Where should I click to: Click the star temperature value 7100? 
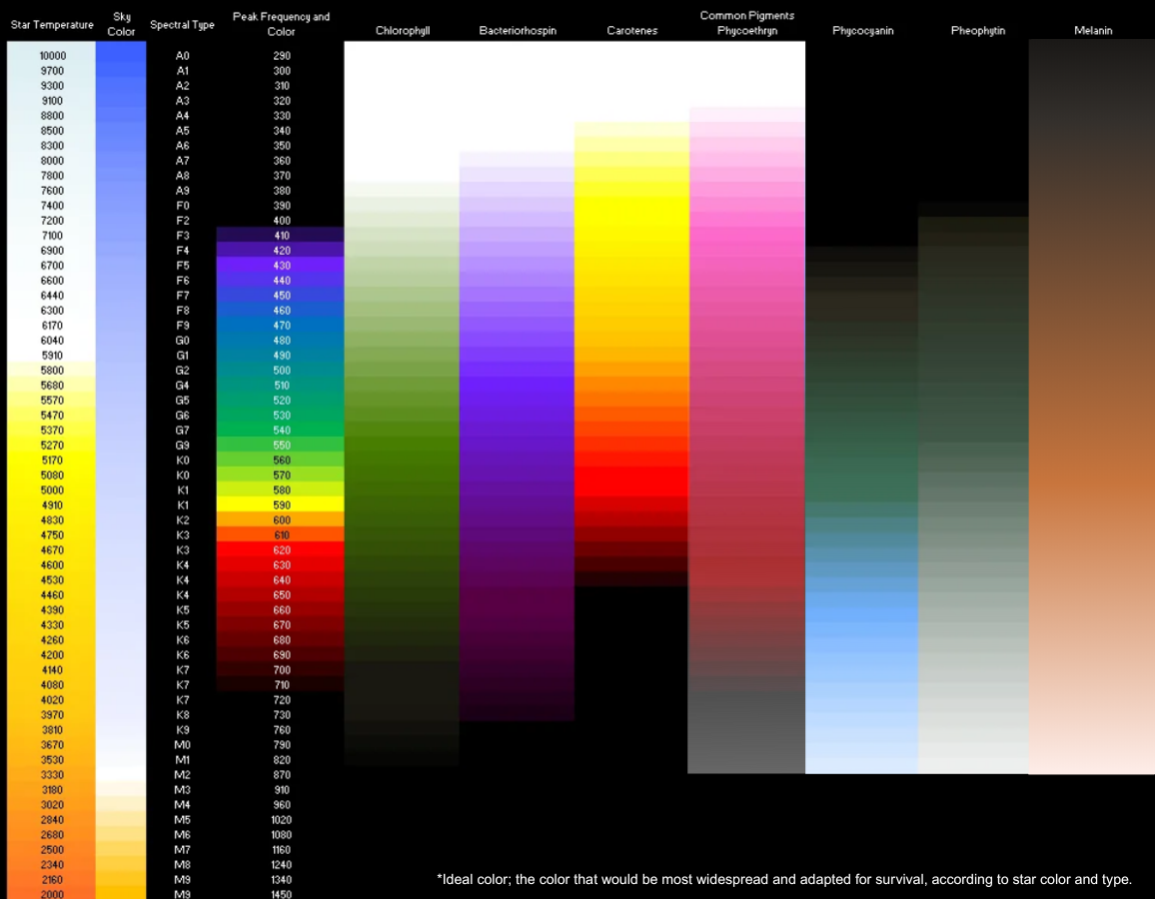(x=52, y=236)
